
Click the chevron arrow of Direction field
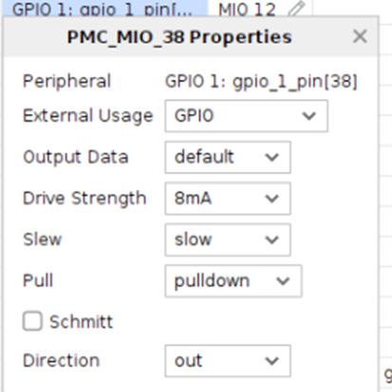pos(271,361)
